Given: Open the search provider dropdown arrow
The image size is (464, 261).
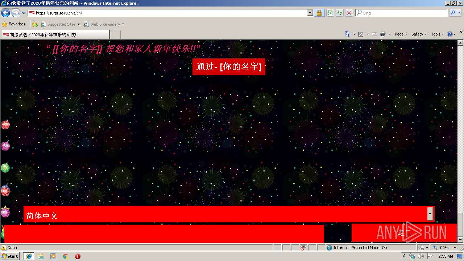Looking at the screenshot, I should (x=460, y=13).
